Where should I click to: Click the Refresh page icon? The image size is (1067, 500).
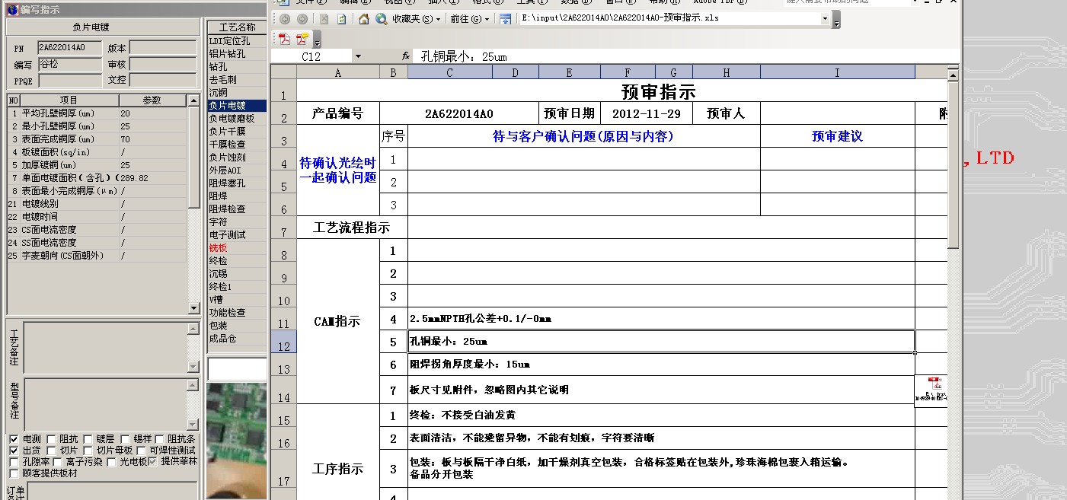(x=342, y=19)
